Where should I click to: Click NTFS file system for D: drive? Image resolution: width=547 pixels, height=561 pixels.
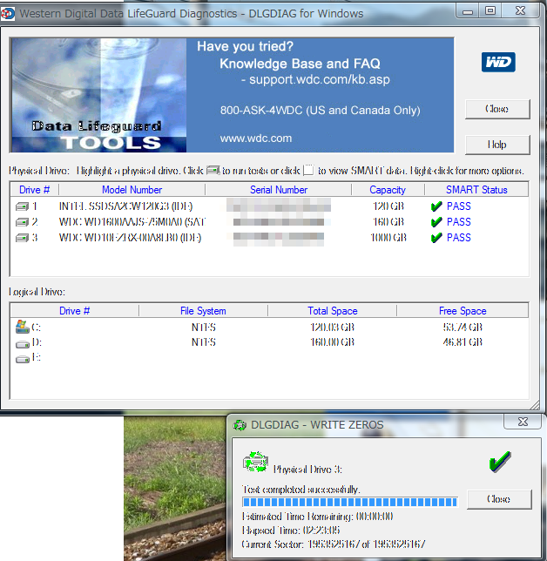point(204,342)
